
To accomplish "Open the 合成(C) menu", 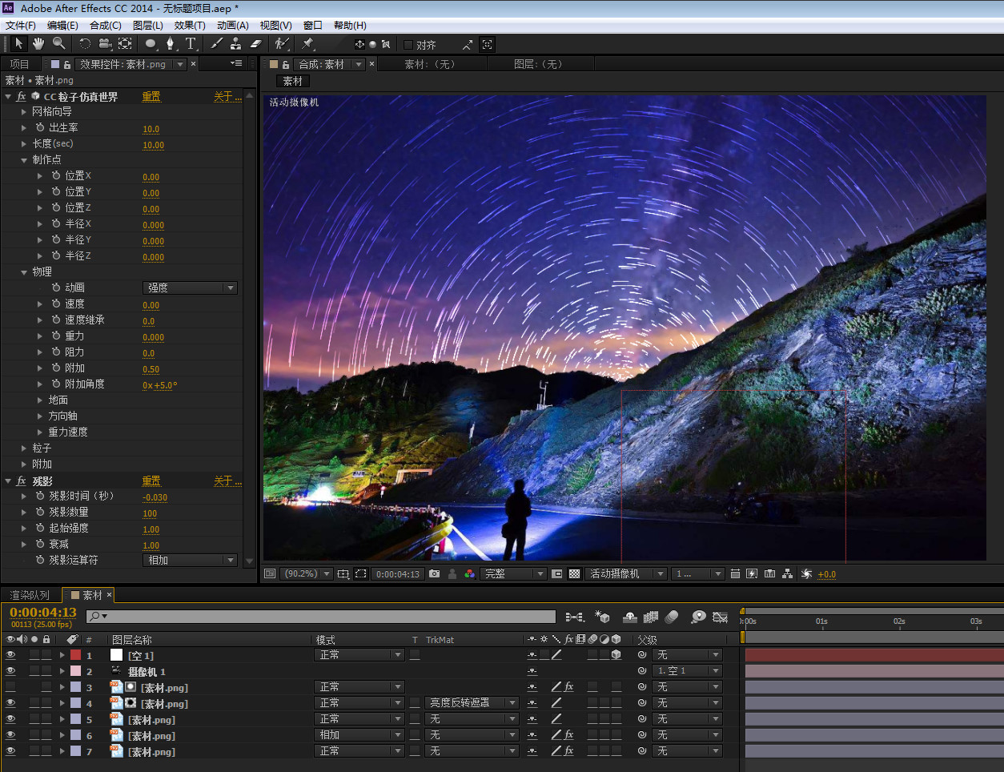I will (105, 26).
